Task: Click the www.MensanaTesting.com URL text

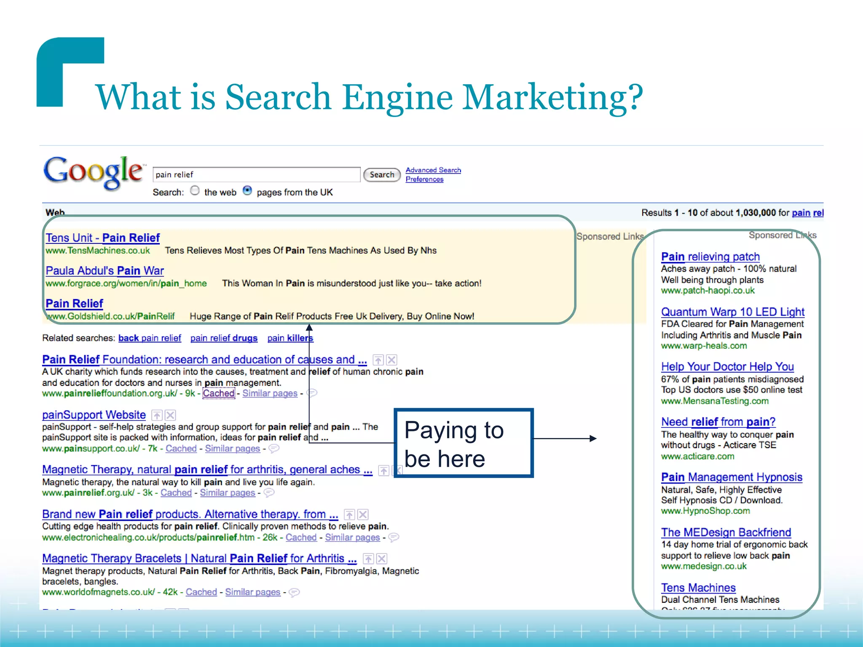Action: (x=715, y=401)
